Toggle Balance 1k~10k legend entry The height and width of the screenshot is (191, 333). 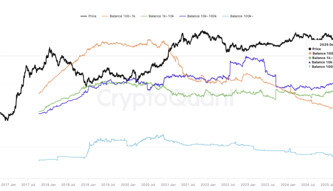(159, 16)
